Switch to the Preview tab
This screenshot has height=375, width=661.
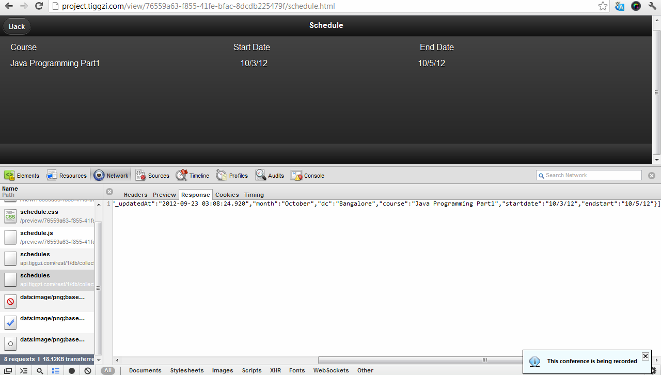click(x=164, y=195)
